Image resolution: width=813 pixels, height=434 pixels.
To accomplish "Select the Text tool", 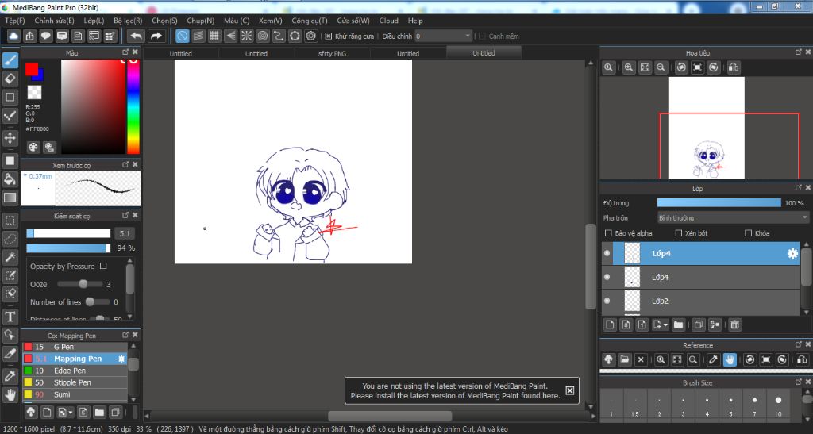I will tap(10, 317).
